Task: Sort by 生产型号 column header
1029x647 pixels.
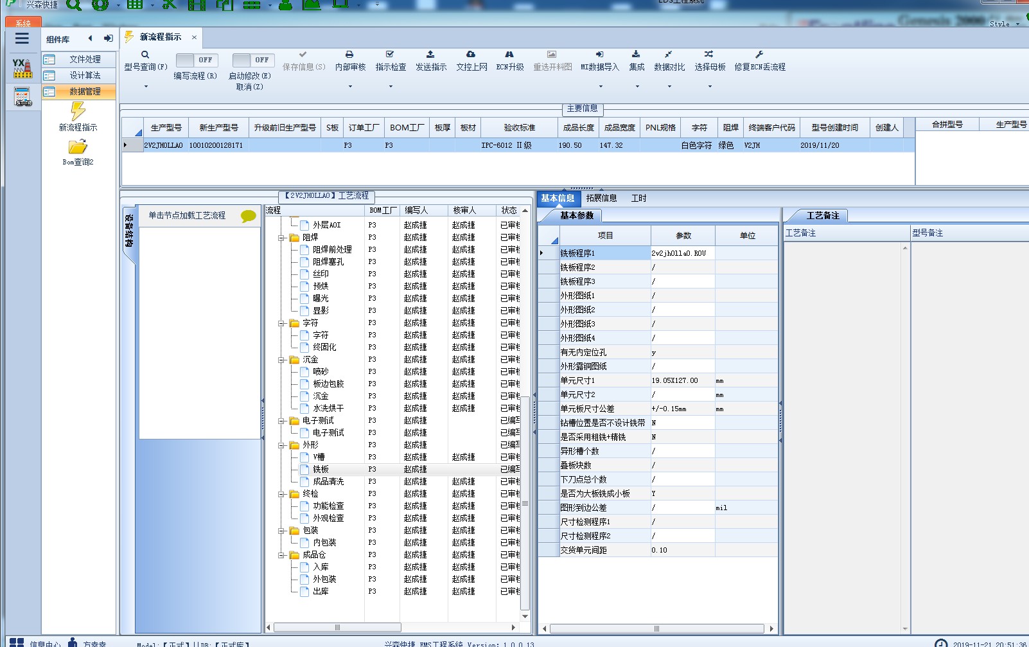Action: [166, 127]
